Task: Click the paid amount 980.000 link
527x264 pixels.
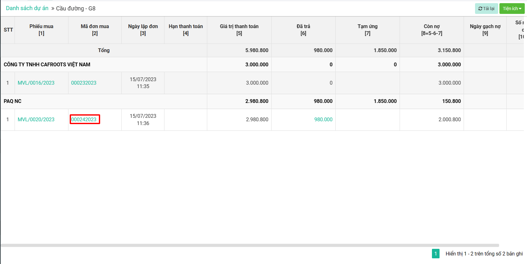Action: pos(323,119)
